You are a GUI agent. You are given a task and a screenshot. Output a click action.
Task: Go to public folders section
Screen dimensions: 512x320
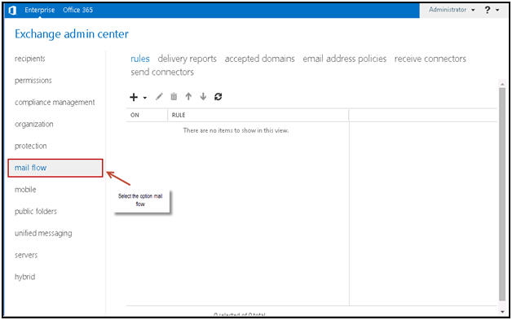pyautogui.click(x=36, y=212)
